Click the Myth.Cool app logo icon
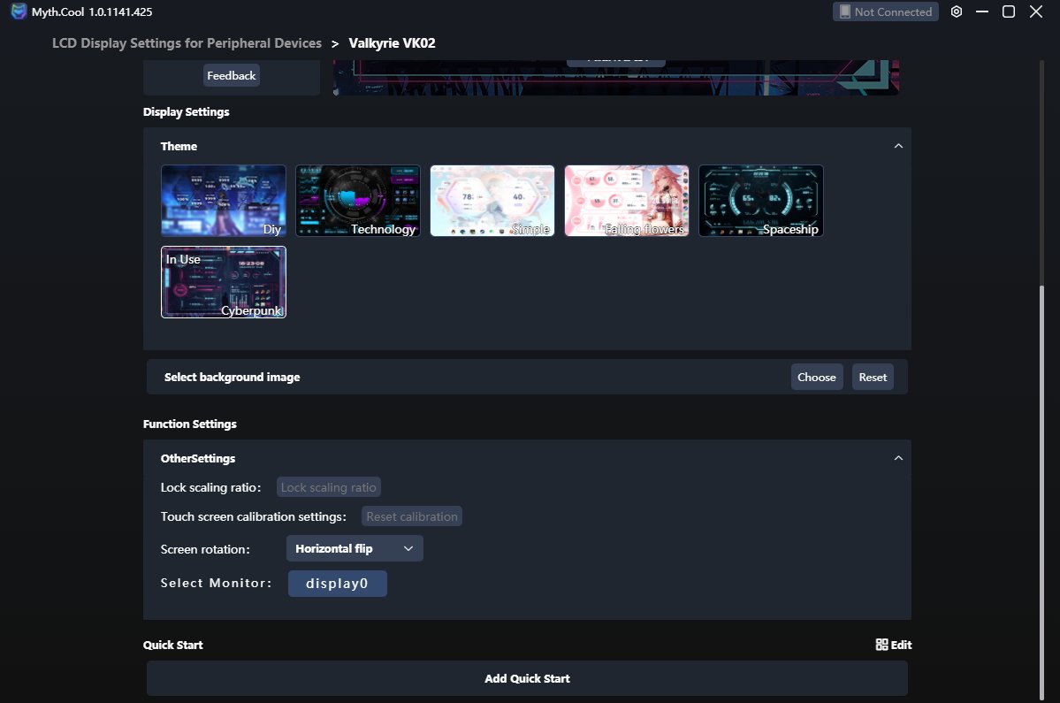 (19, 11)
